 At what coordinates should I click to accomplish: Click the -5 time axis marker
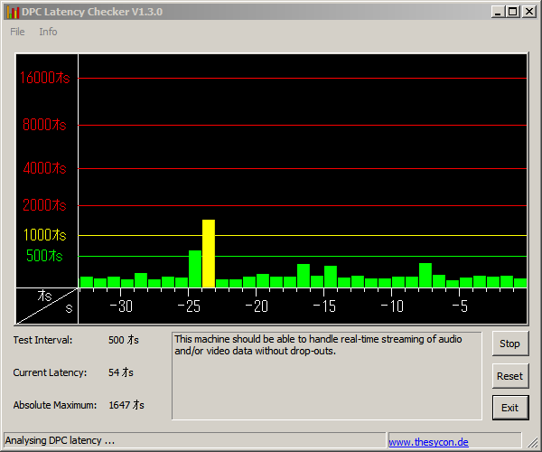pos(460,306)
